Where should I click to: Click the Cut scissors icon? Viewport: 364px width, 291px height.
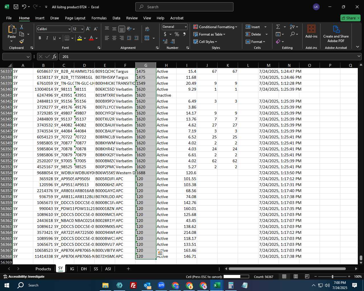(x=22, y=27)
